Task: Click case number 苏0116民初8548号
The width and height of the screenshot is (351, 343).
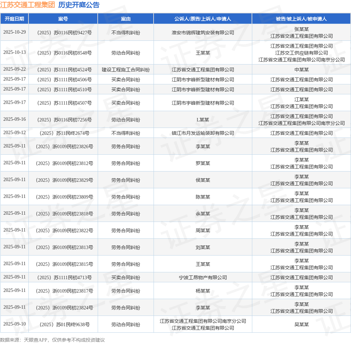Action: [64, 53]
